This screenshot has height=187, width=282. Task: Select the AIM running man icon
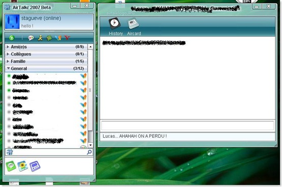point(40,38)
